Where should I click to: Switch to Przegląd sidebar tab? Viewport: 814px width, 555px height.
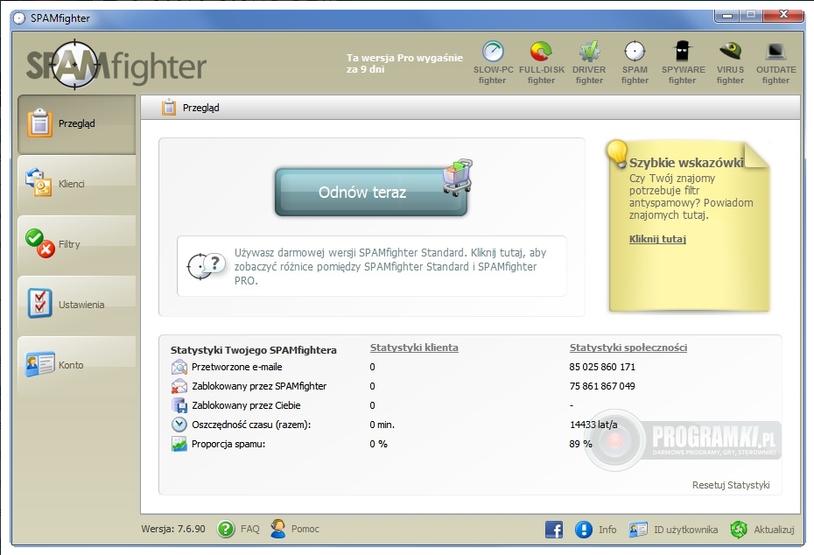tap(77, 123)
